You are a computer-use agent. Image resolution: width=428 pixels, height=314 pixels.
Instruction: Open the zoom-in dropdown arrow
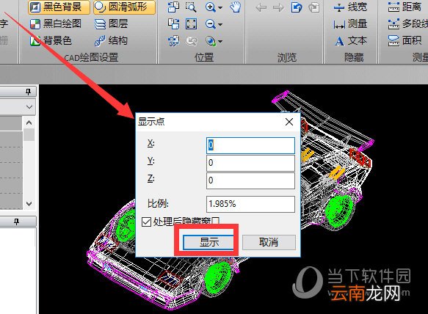click(x=220, y=7)
